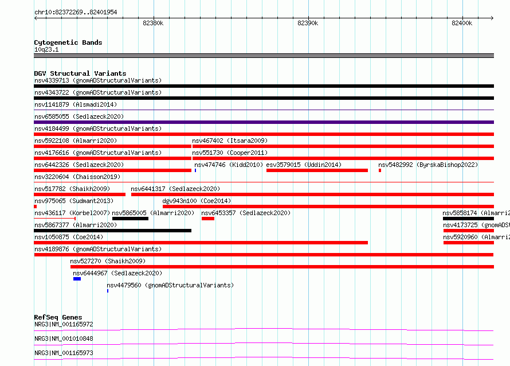Open the nsv474746 (Kidd2010) label

[x=229, y=165]
